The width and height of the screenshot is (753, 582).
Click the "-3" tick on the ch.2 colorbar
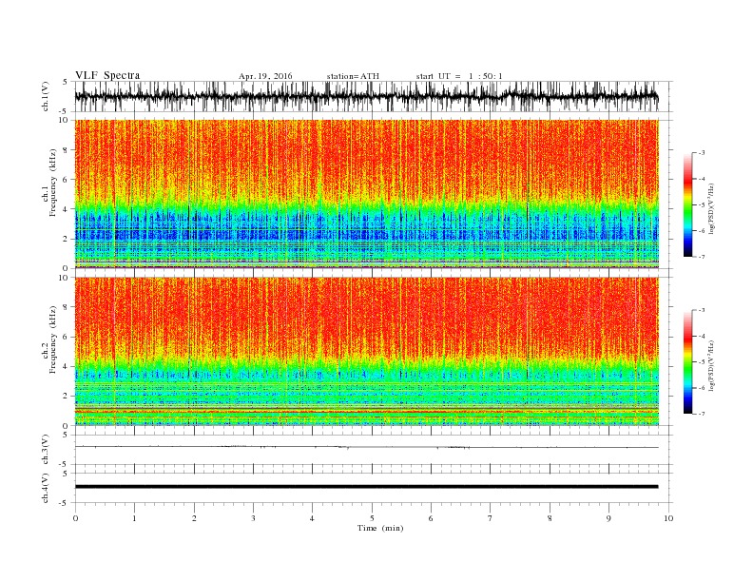tap(702, 310)
